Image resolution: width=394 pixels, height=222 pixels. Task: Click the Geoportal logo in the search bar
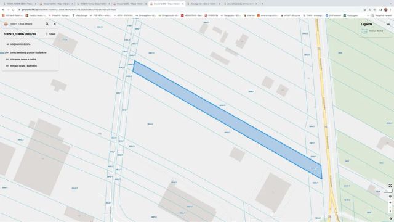[x=6, y=24]
